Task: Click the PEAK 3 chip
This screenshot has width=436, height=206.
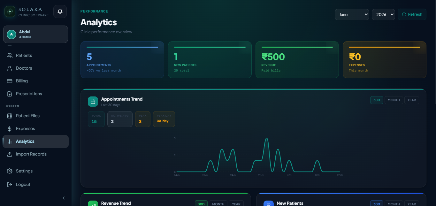Action: click(x=143, y=119)
